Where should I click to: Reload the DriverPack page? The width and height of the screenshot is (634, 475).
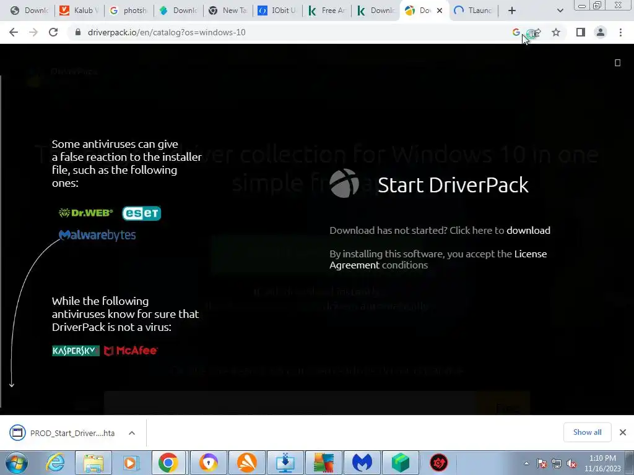[x=53, y=32]
